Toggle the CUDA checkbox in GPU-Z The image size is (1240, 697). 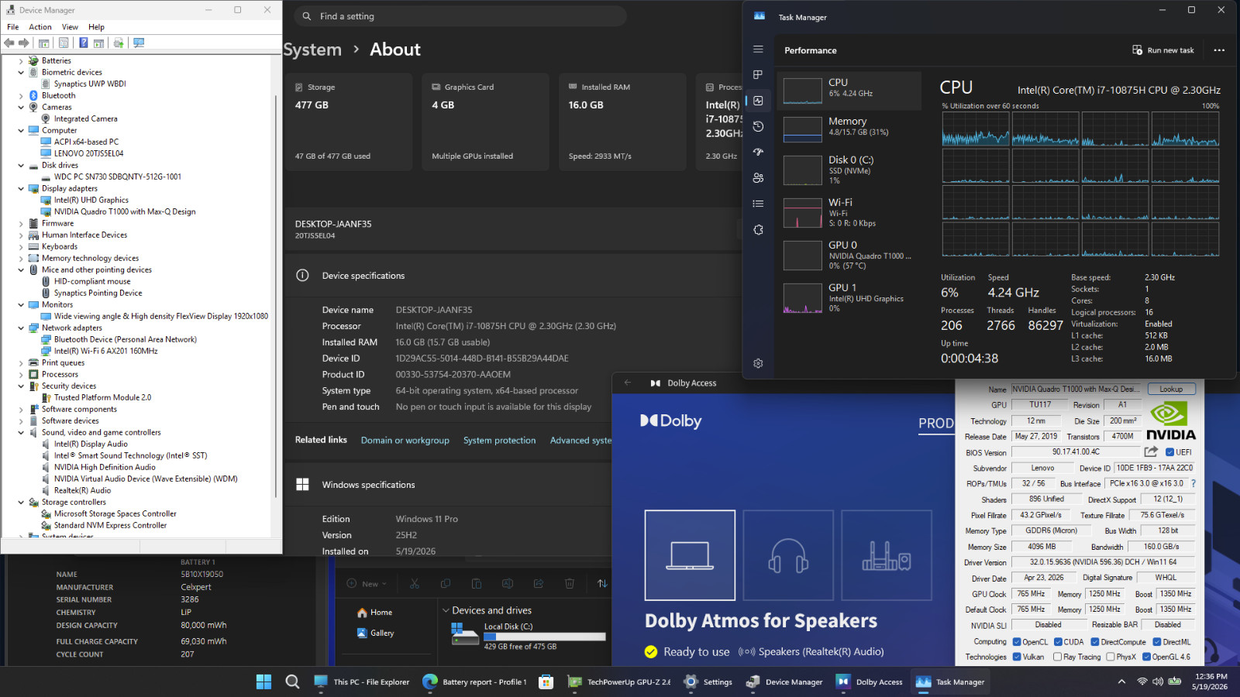pyautogui.click(x=1059, y=641)
